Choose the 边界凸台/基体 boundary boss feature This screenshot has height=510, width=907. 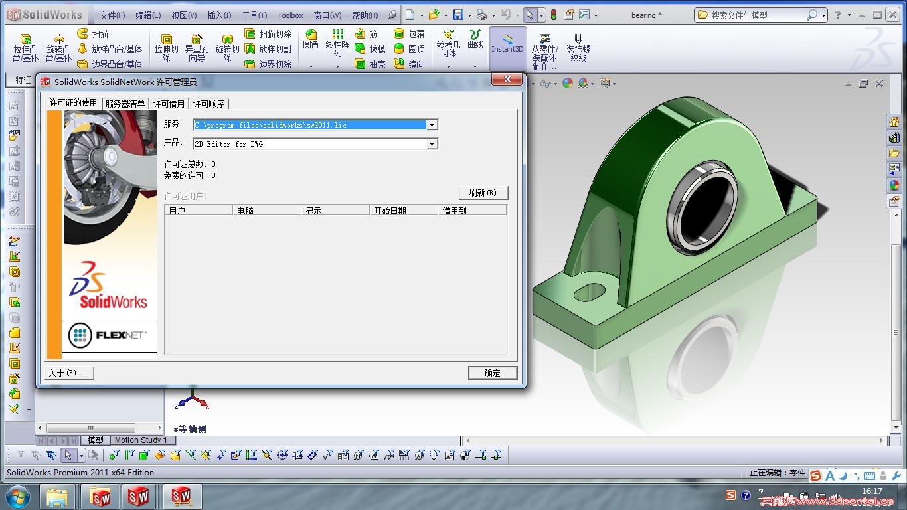110,64
